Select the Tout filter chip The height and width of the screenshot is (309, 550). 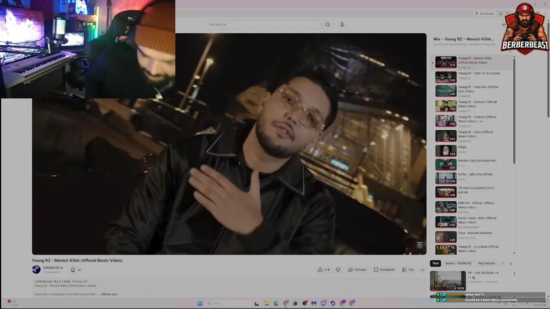coord(435,263)
